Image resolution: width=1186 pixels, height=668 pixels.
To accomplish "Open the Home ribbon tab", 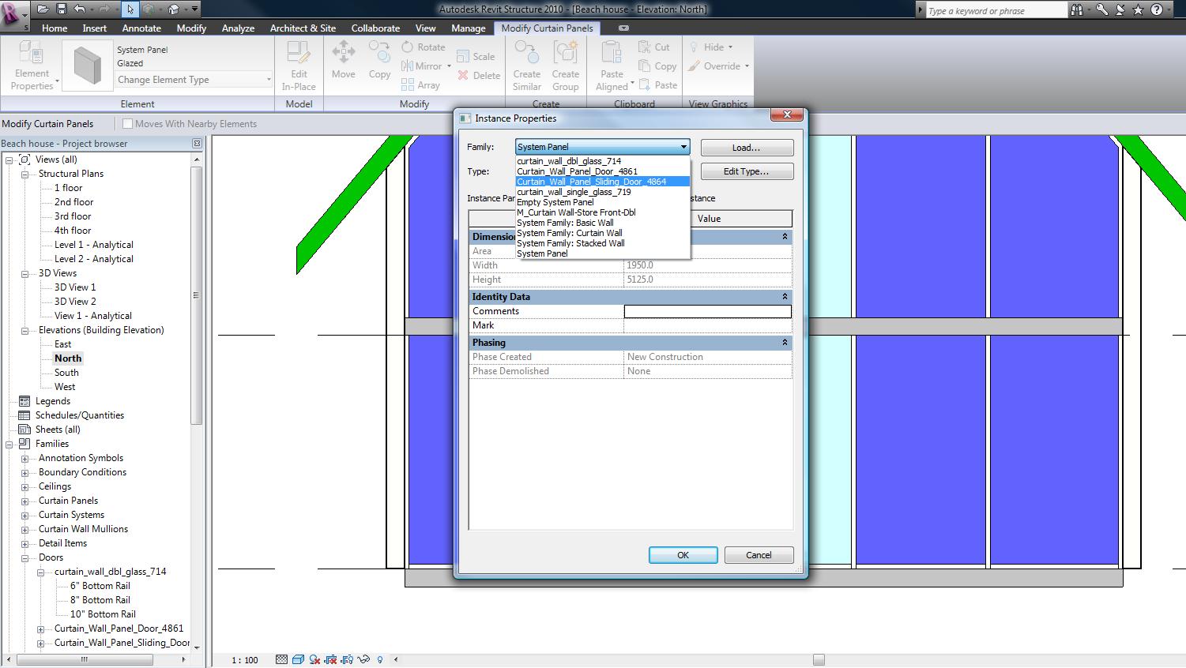I will (x=55, y=28).
